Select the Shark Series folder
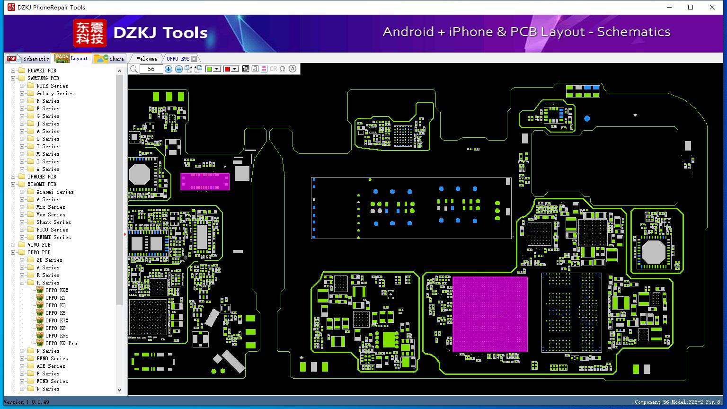Viewport: 727px width, 409px height. (x=53, y=222)
